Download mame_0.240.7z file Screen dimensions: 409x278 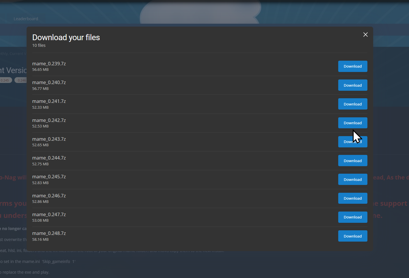[x=353, y=85]
